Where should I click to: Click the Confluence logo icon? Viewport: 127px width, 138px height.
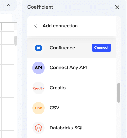coord(39,48)
